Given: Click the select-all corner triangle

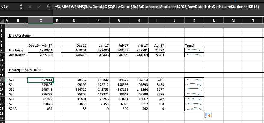Looking at the screenshot, I should pyautogui.click(x=3, y=20).
